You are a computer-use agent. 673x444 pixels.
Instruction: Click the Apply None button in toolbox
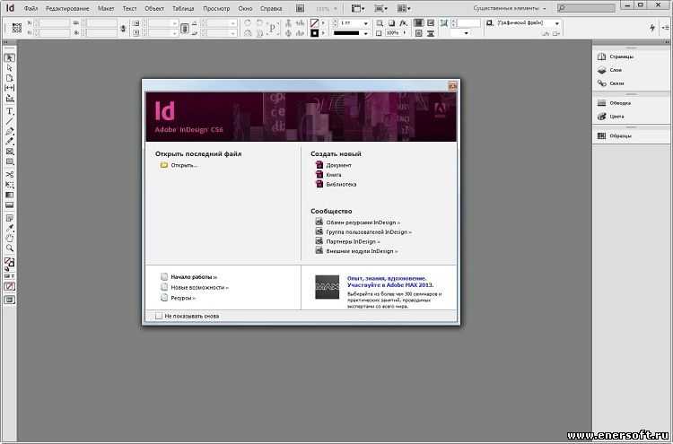click(x=9, y=286)
